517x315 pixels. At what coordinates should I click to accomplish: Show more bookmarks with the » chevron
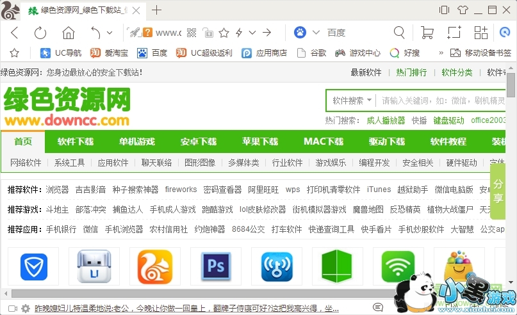click(x=441, y=52)
